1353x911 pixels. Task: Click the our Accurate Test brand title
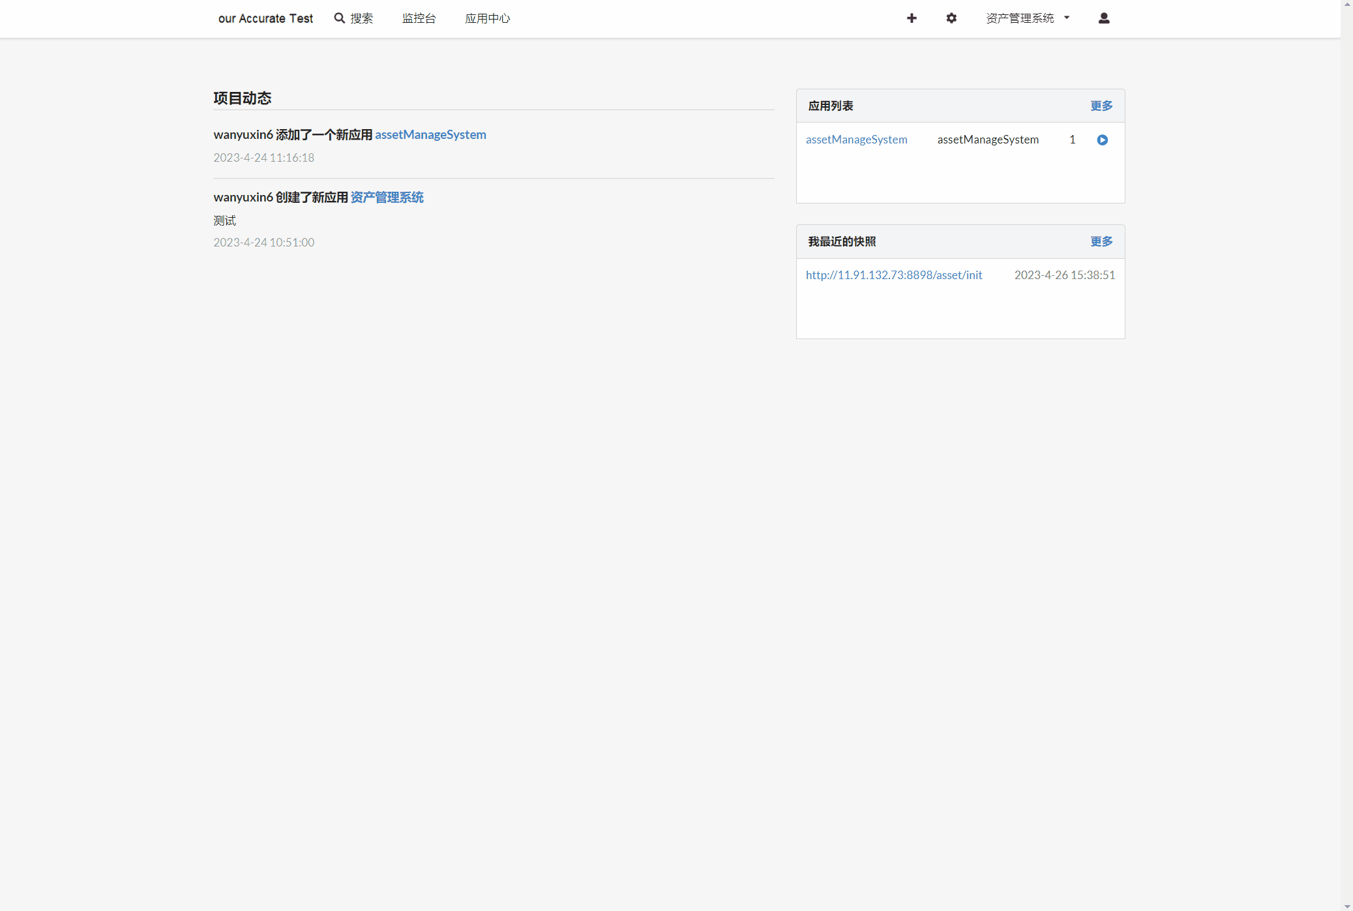pyautogui.click(x=265, y=18)
